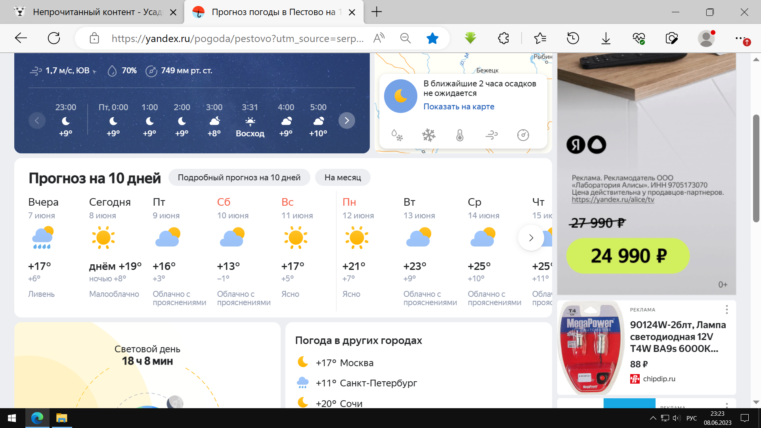
Task: Open volume control in system tray
Action: 676,418
